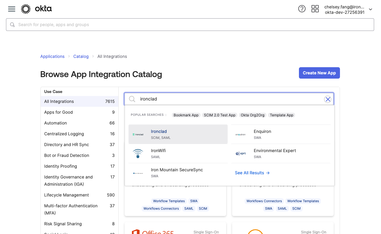Click the SWA tag on the left card

pyautogui.click(x=194, y=201)
